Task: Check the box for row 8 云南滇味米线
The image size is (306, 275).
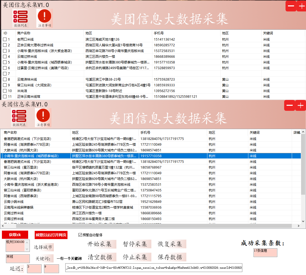Action: [x=5, y=79]
